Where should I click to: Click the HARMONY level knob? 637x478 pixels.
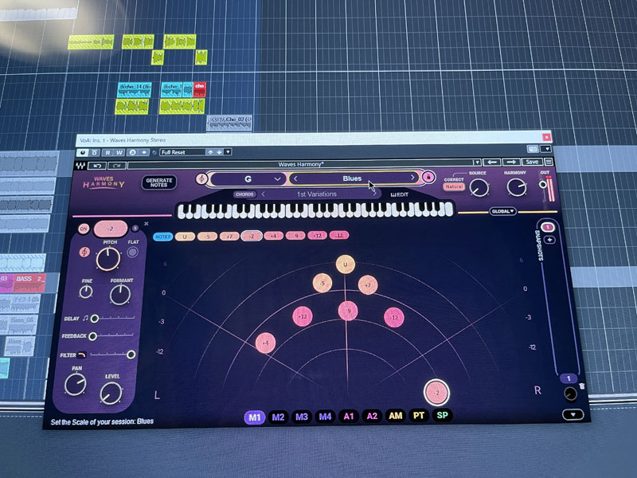point(517,187)
